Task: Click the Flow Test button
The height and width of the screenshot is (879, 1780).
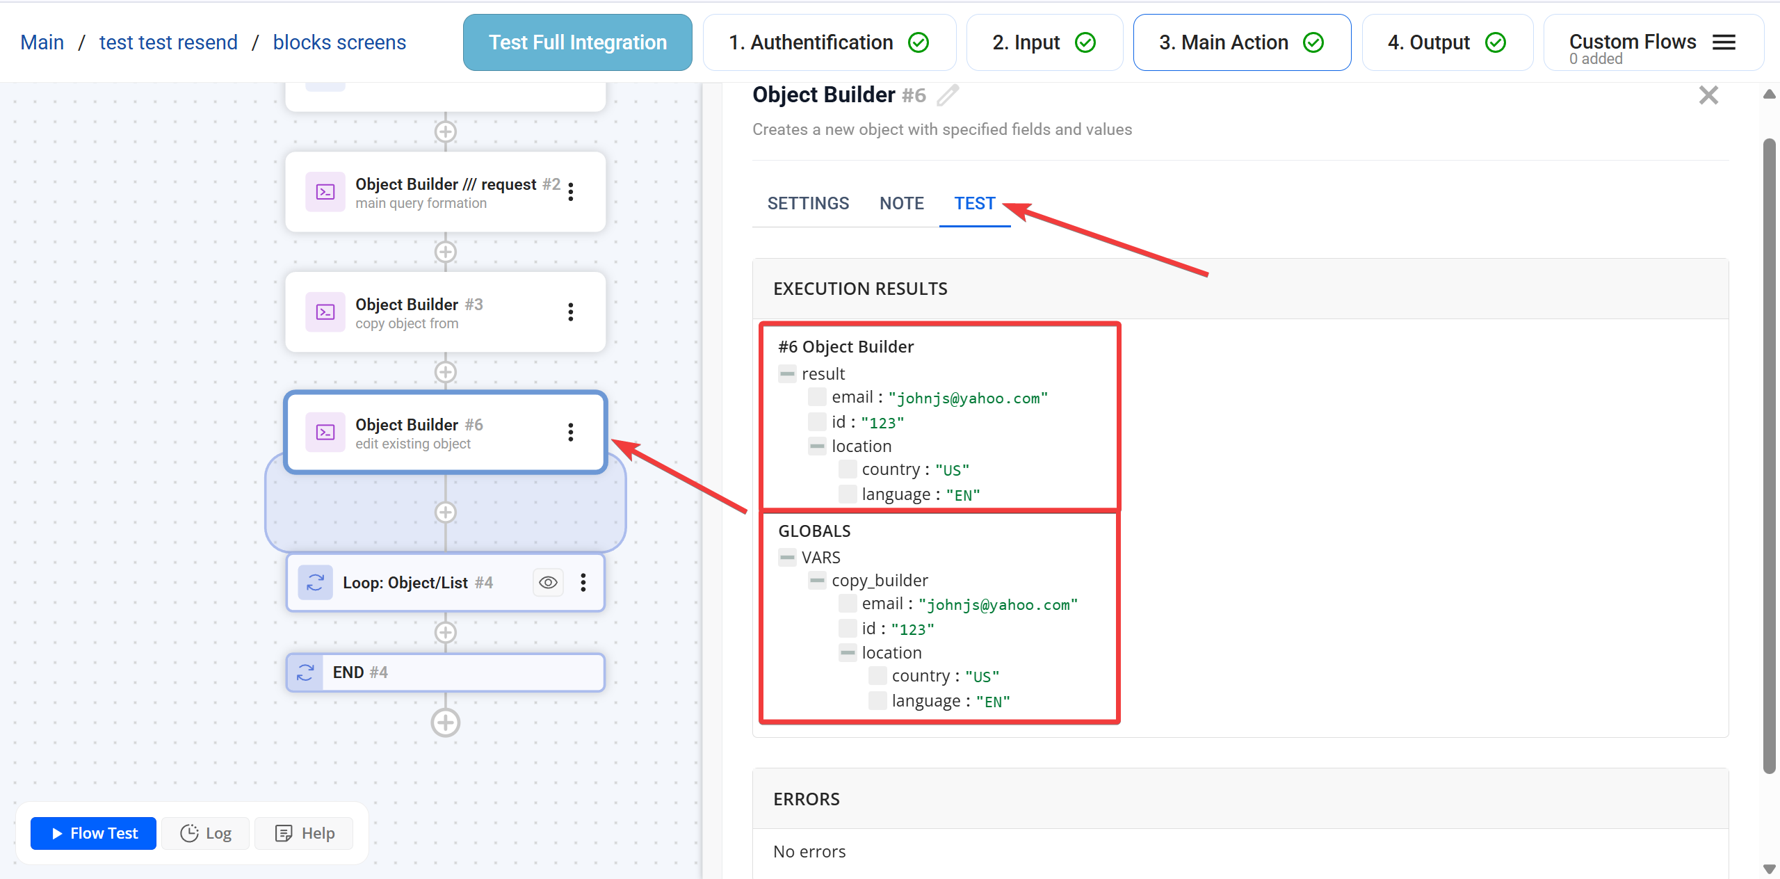Action: [x=94, y=833]
